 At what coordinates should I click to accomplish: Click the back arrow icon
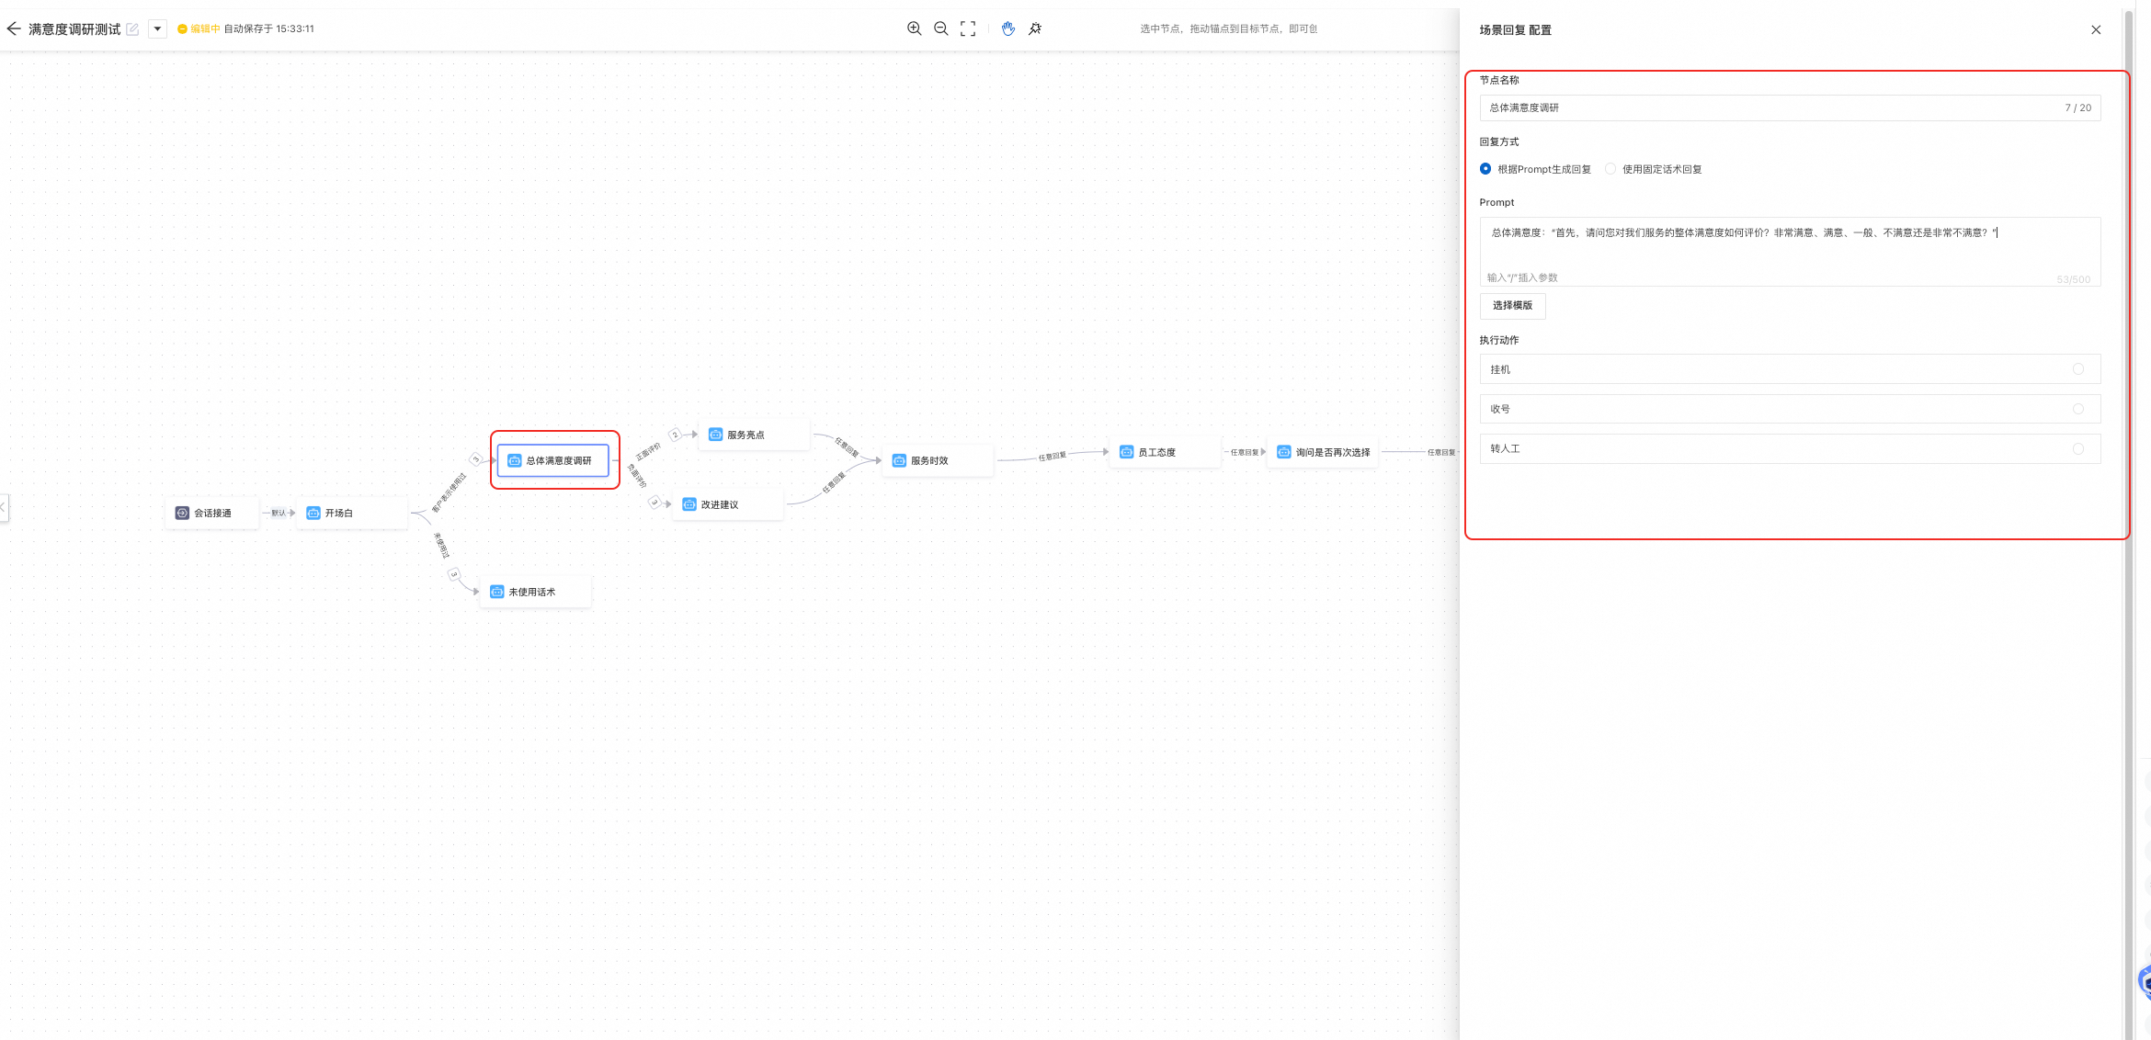tap(13, 28)
